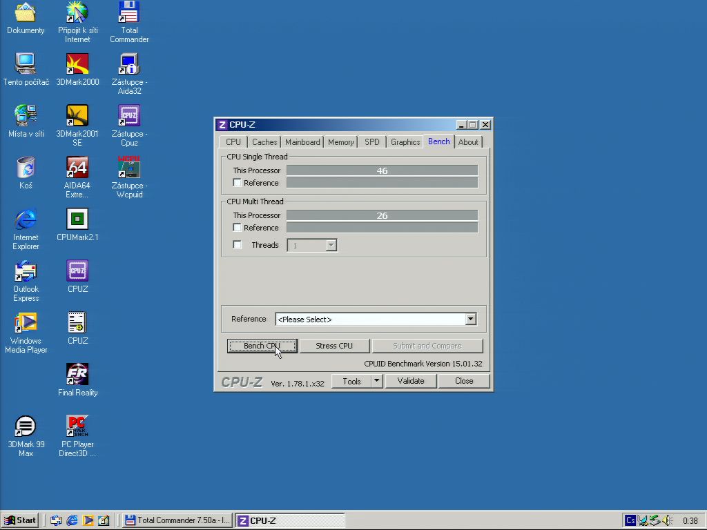
Task: Click the multi thread score bar showing 26
Action: click(x=382, y=215)
